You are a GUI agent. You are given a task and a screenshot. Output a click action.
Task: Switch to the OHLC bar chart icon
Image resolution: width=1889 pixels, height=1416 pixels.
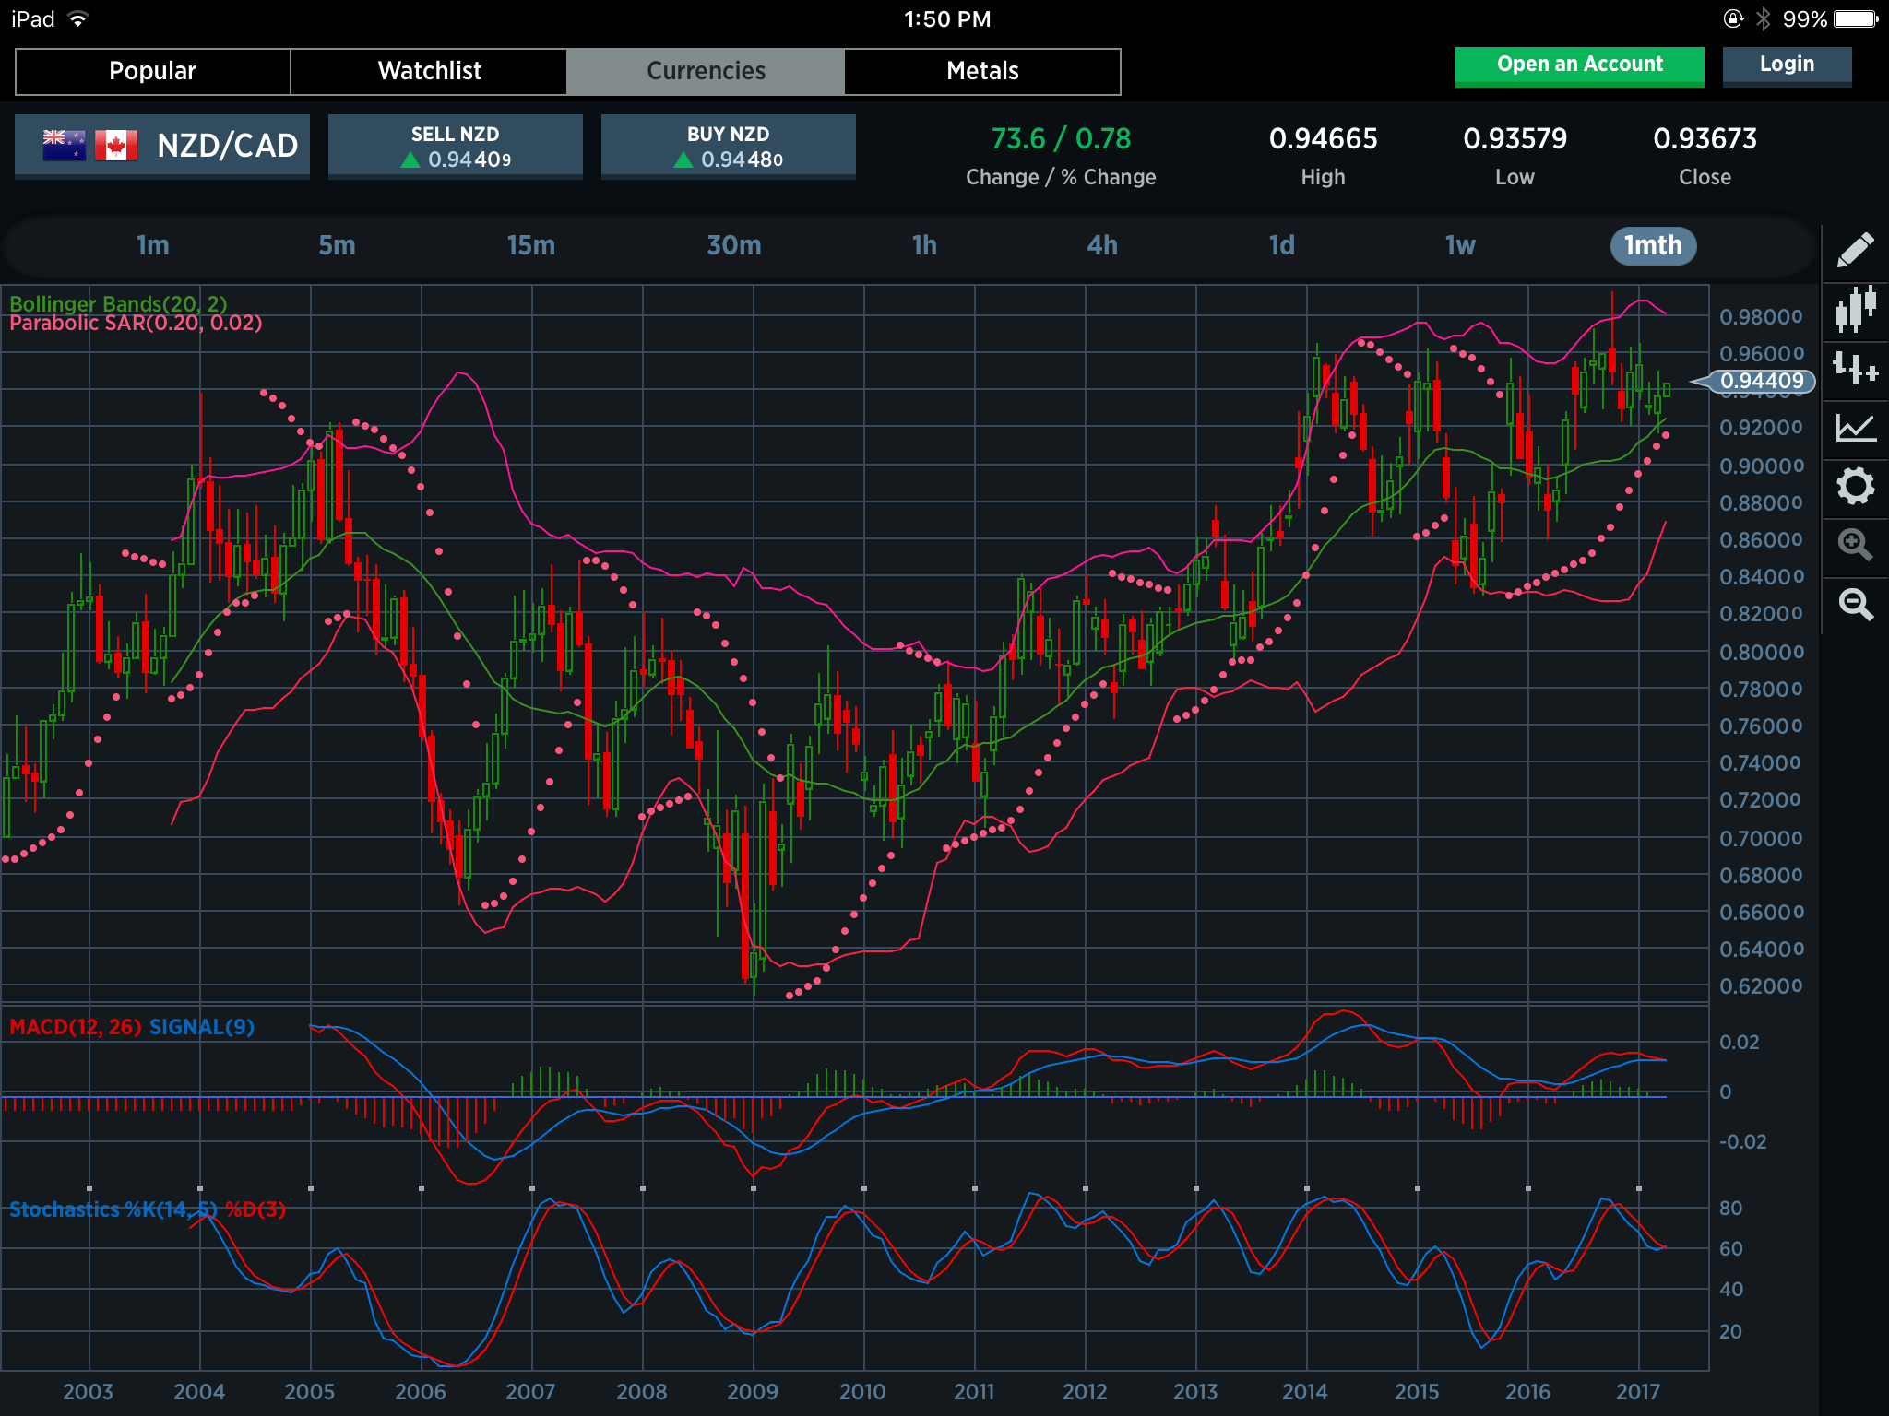tap(1855, 368)
